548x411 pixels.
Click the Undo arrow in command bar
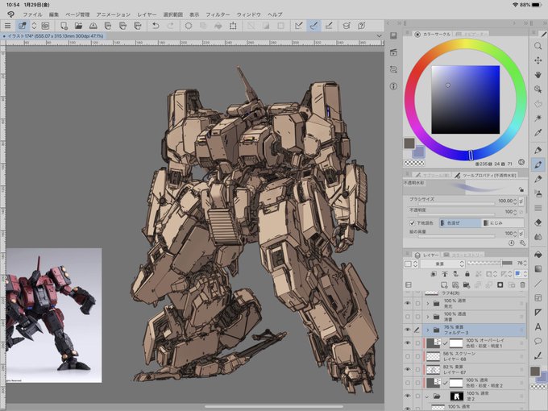[156, 26]
